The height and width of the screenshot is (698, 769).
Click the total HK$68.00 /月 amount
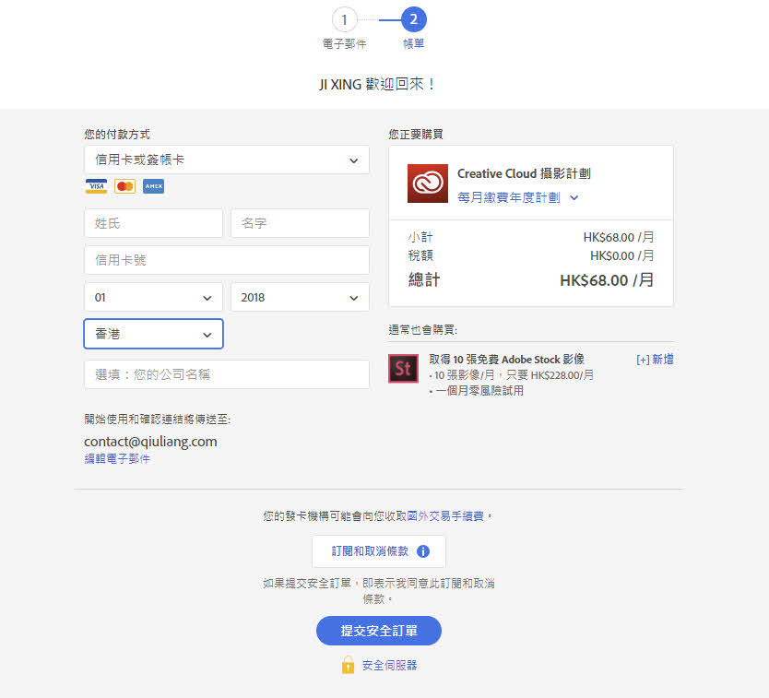pos(607,280)
